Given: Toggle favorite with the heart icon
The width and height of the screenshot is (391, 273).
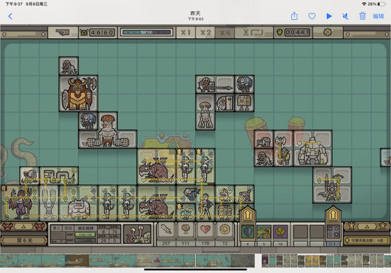Looking at the screenshot, I should [x=312, y=16].
